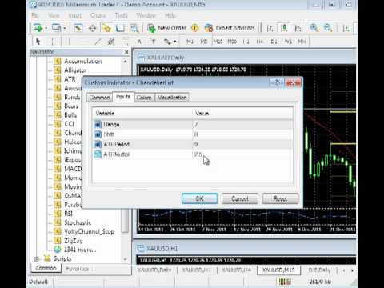Select Accumulation indicator in Navigator

click(83, 62)
